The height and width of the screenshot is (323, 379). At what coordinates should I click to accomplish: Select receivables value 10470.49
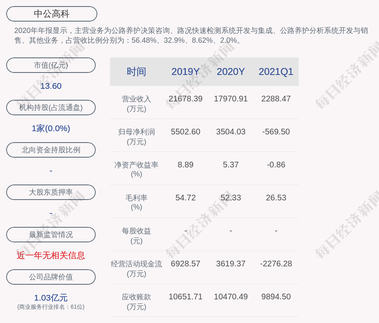coord(231,297)
